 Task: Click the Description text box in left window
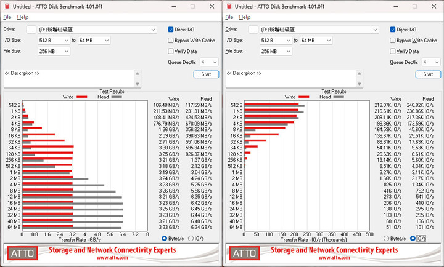coord(69,79)
